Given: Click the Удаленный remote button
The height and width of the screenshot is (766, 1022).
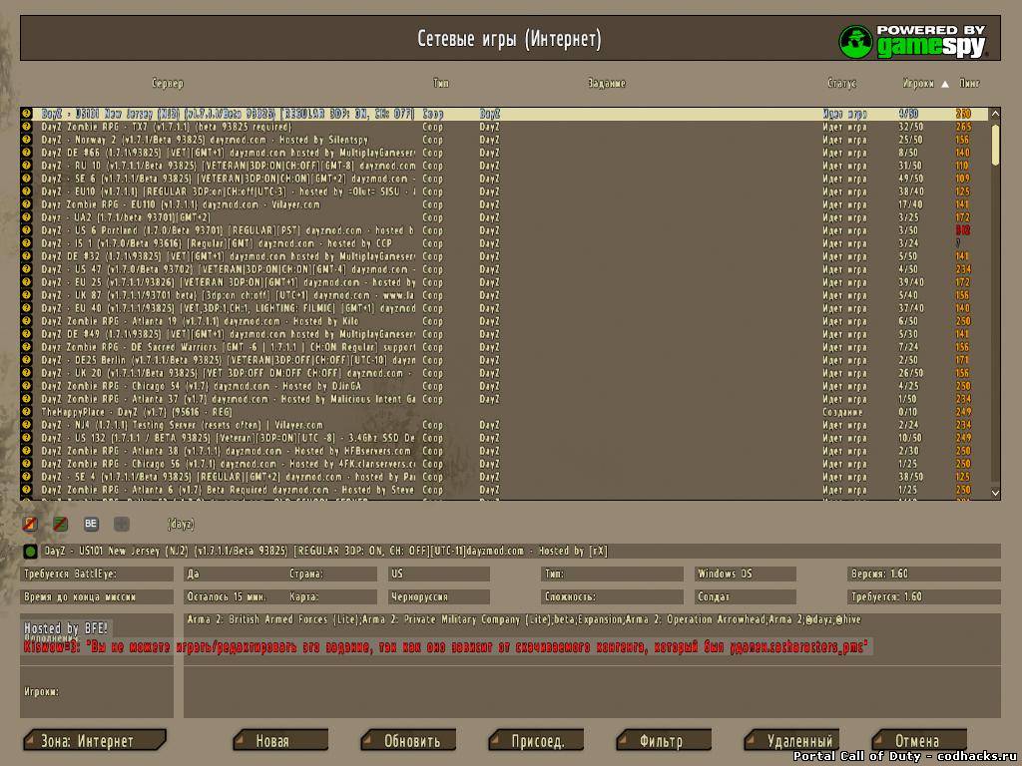Looking at the screenshot, I should tap(791, 741).
